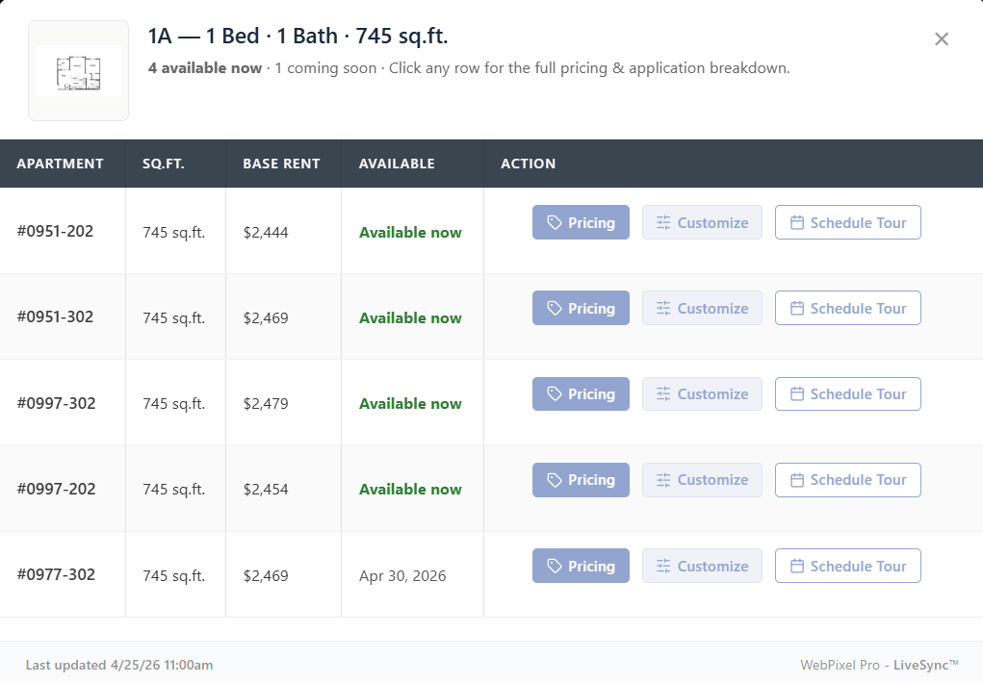Click the Available now status for #0997-302
The height and width of the screenshot is (683, 983).
(411, 403)
